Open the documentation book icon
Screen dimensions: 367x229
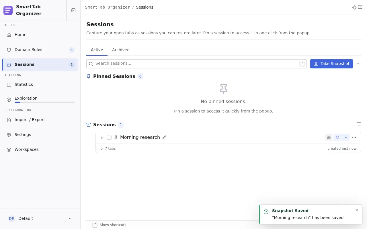pos(360,7)
